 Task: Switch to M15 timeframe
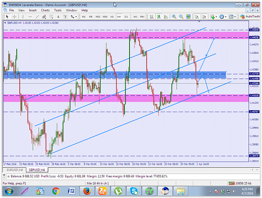(98, 16)
